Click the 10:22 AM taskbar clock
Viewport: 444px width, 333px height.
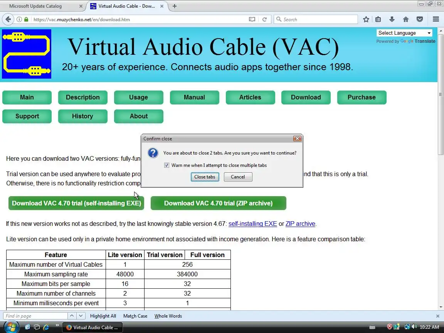429,327
